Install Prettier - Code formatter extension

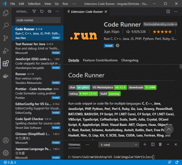pyautogui.click(x=56, y=98)
